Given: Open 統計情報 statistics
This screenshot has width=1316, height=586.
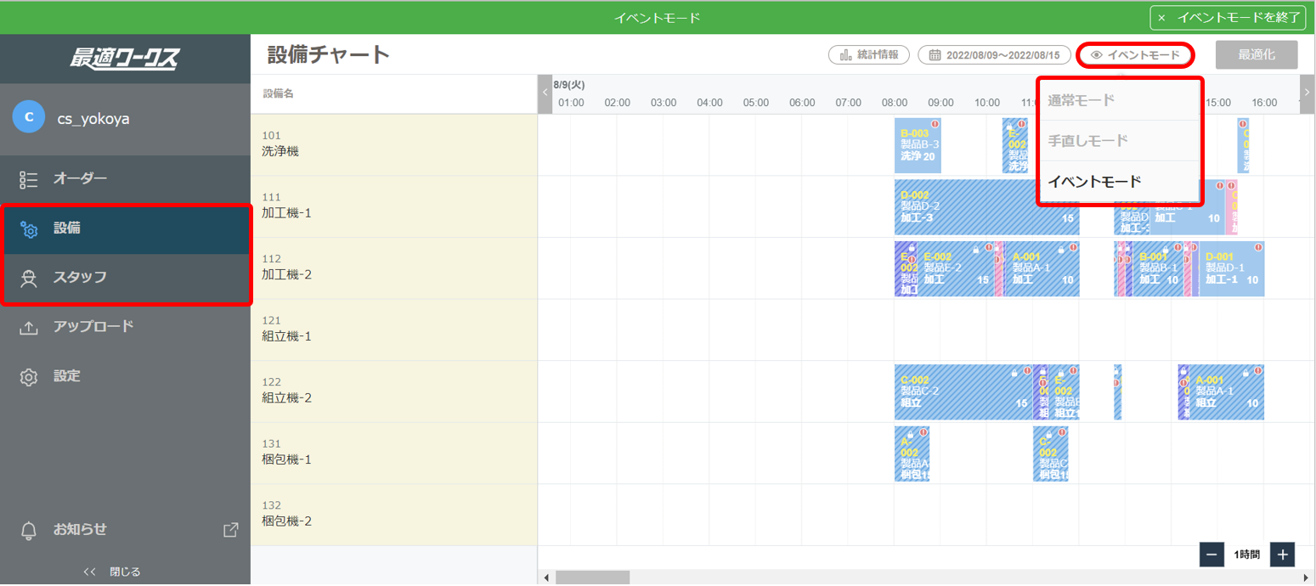Looking at the screenshot, I should (868, 55).
